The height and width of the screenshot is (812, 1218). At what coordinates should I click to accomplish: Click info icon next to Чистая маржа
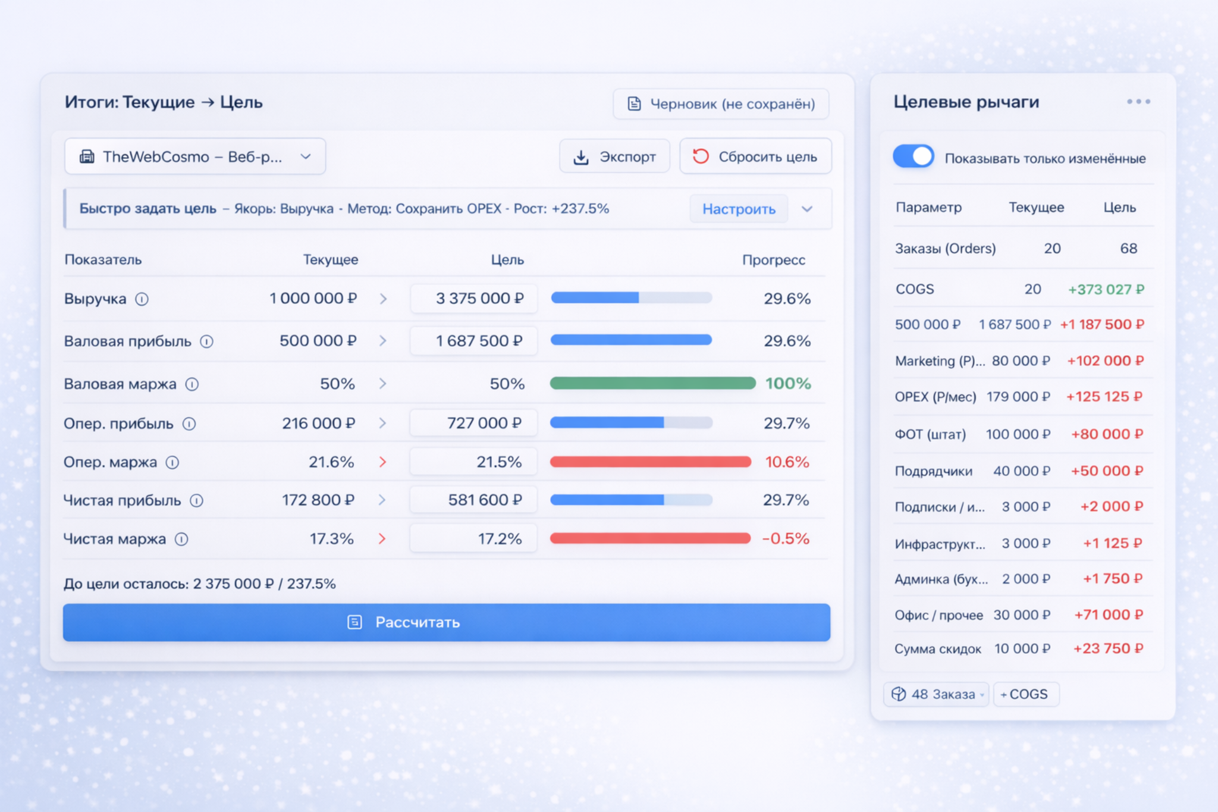coord(181,540)
